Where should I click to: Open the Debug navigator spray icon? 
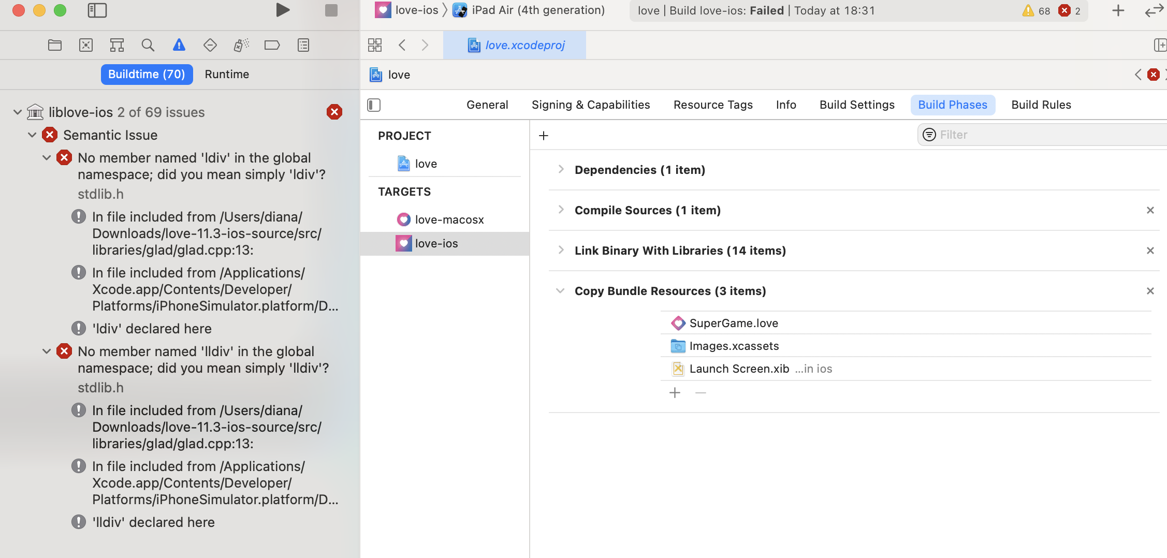[241, 46]
